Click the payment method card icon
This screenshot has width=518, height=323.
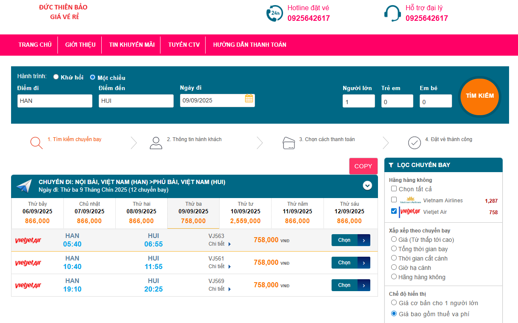[289, 143]
